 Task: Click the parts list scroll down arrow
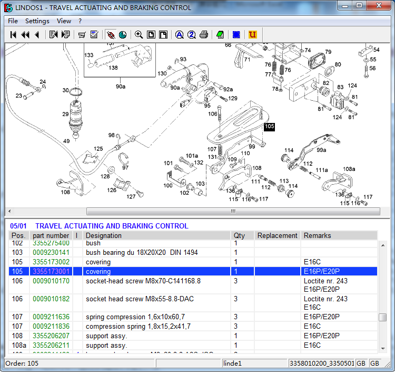click(x=383, y=349)
